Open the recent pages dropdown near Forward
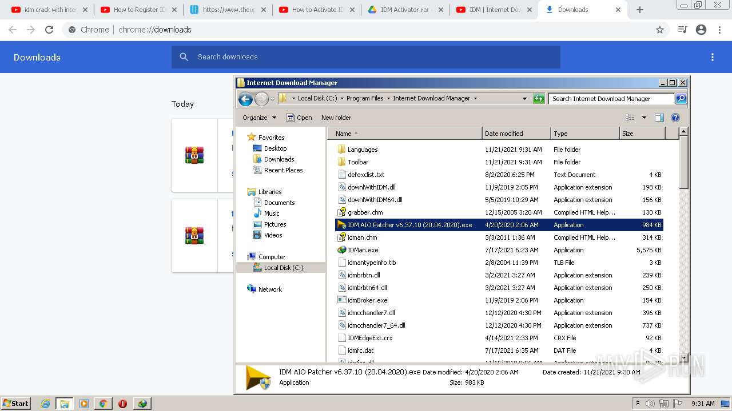This screenshot has width=732, height=411. point(272,99)
